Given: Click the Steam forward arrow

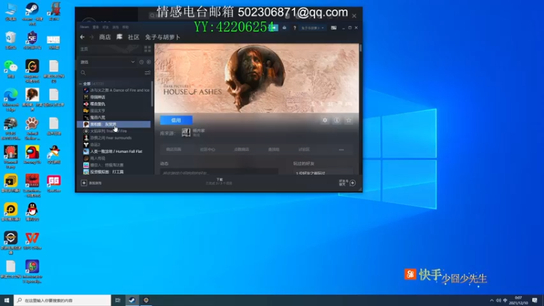Looking at the screenshot, I should click(x=92, y=37).
